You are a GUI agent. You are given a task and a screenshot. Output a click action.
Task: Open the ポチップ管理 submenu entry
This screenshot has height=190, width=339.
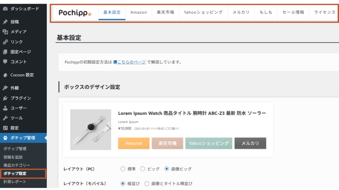[x=15, y=149]
